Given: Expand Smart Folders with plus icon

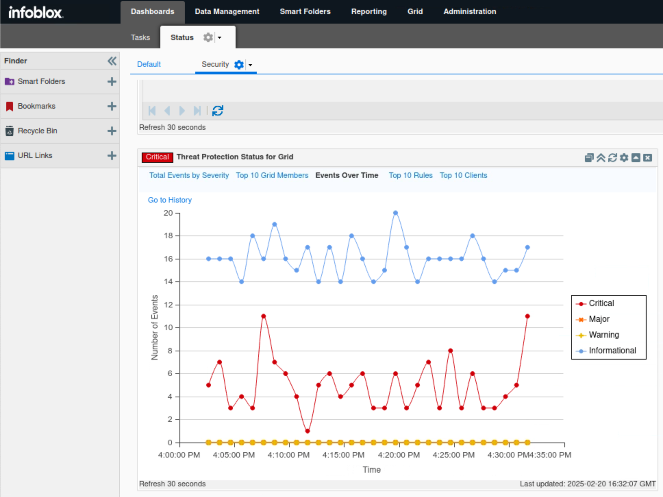Looking at the screenshot, I should click(112, 82).
